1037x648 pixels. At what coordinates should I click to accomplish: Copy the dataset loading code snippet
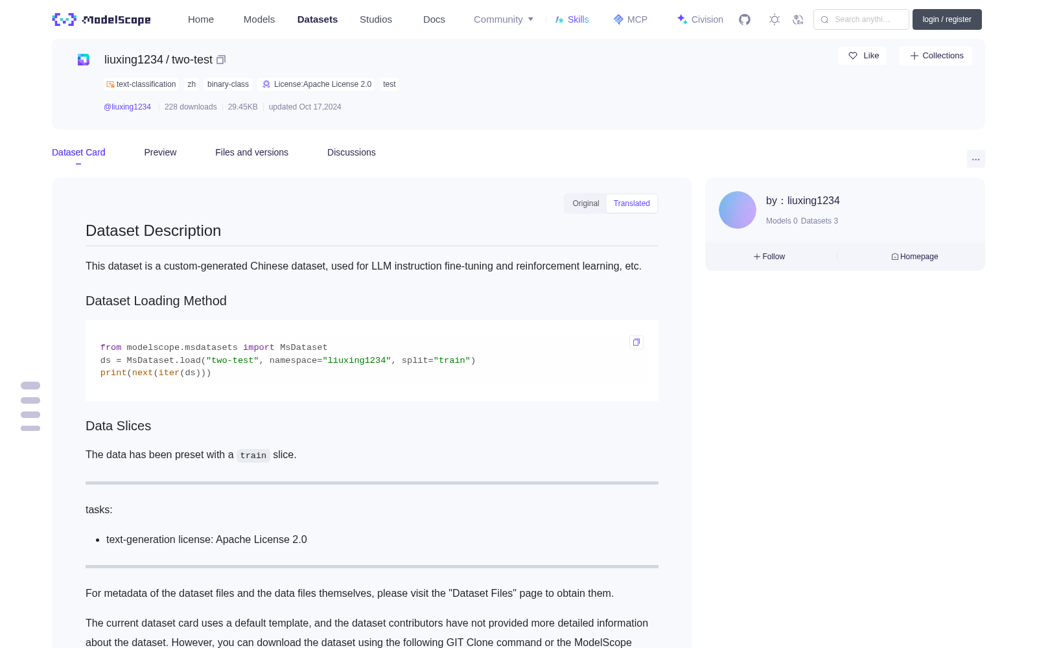[636, 342]
